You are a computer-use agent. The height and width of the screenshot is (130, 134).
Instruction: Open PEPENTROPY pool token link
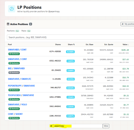15,86
